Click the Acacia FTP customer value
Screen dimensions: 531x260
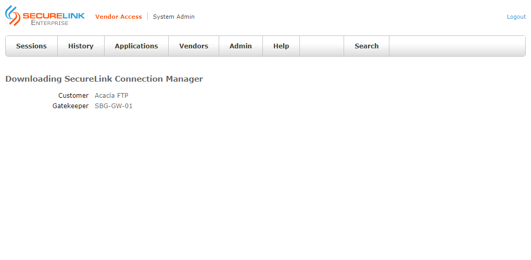pyautogui.click(x=111, y=96)
